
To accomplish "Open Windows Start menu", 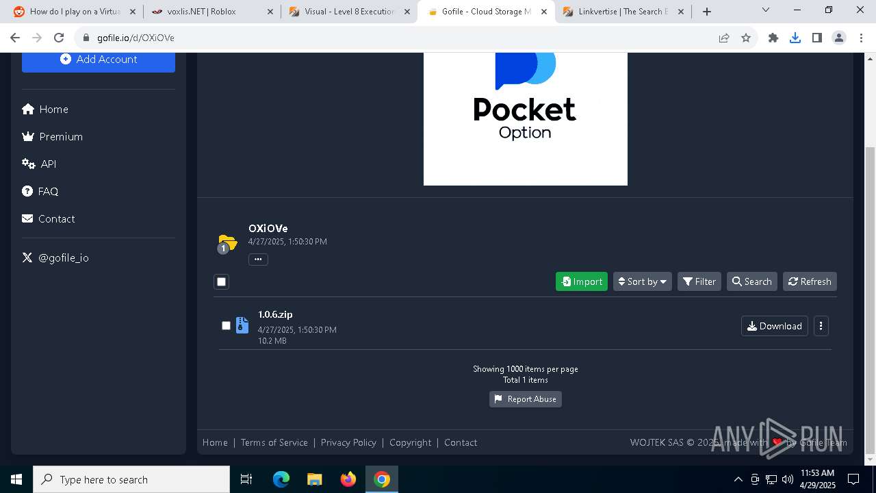I will 16,479.
